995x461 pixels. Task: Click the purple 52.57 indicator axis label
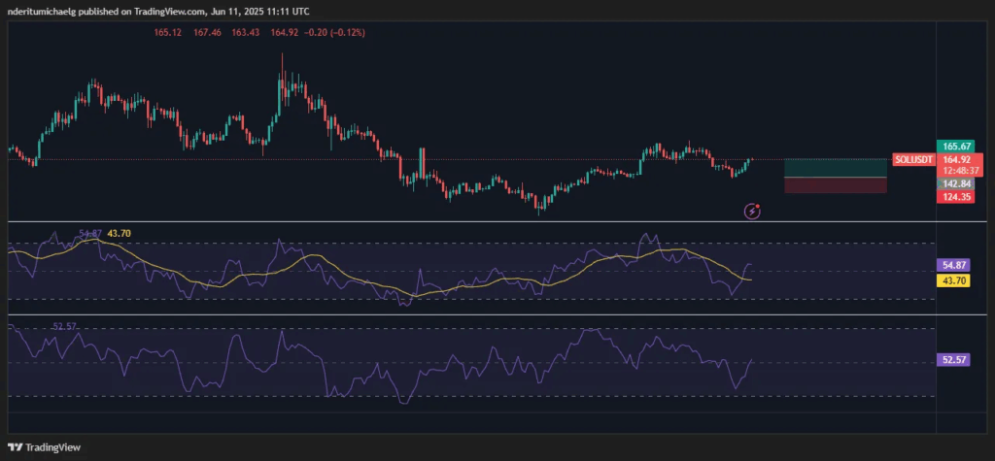click(953, 359)
